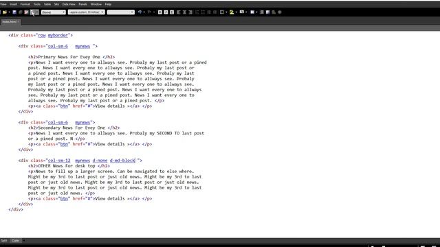Click the 'OTHER News For desk top' heading line
Image resolution: width=440 pixels, height=247 pixels.
pyautogui.click(x=69, y=166)
